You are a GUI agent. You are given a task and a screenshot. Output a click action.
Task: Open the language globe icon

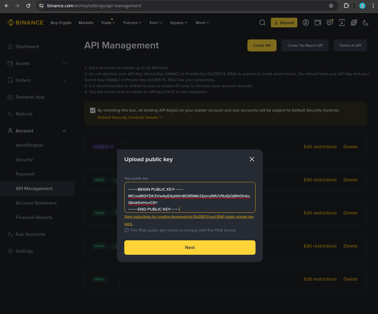click(354, 23)
